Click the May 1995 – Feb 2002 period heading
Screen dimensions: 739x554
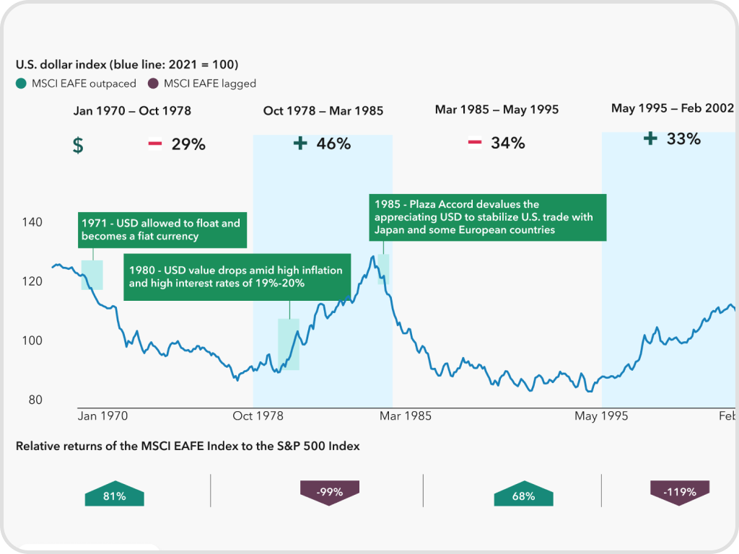pos(672,108)
